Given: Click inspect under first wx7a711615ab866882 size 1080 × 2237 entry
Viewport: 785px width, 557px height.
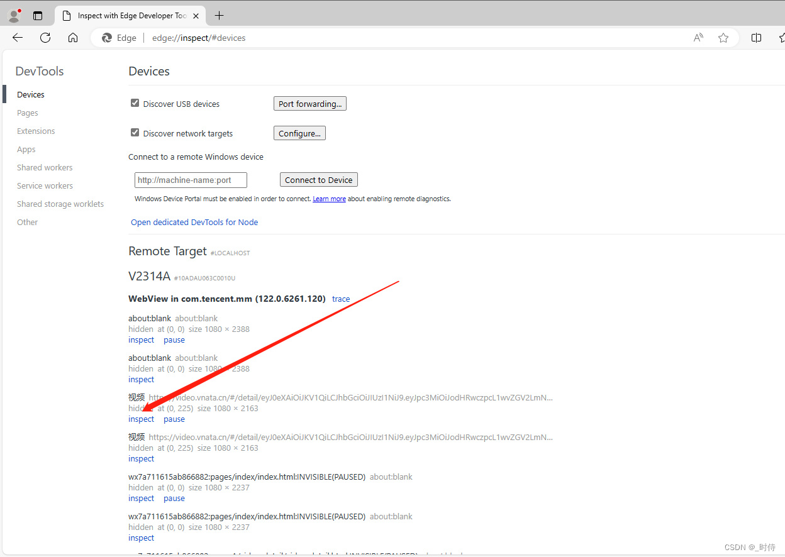Looking at the screenshot, I should [141, 498].
